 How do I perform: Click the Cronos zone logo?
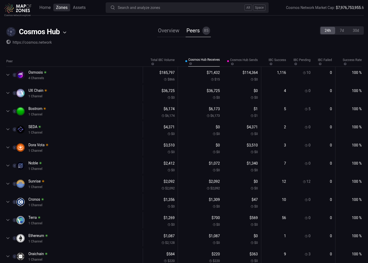(x=21, y=202)
